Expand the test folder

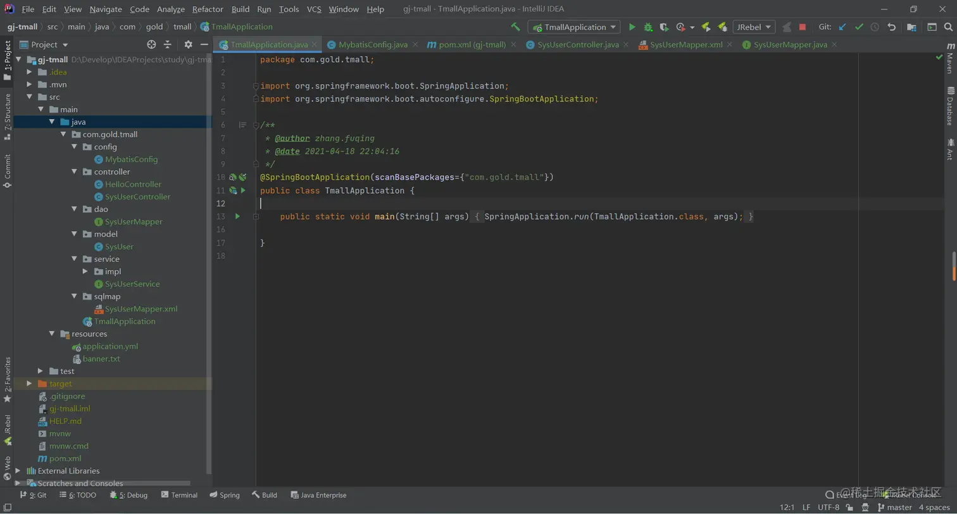click(41, 371)
